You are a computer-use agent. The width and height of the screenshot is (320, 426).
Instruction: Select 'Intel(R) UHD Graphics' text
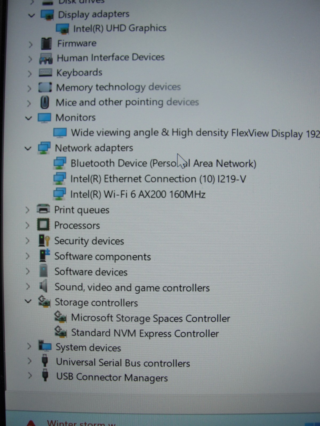[120, 28]
